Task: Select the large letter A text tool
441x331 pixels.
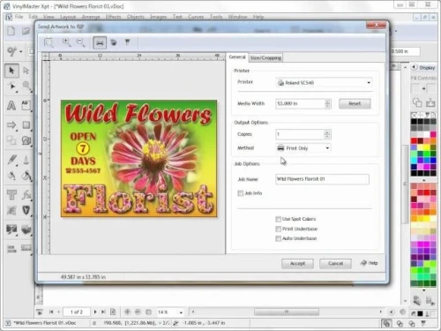Action: coord(11,105)
